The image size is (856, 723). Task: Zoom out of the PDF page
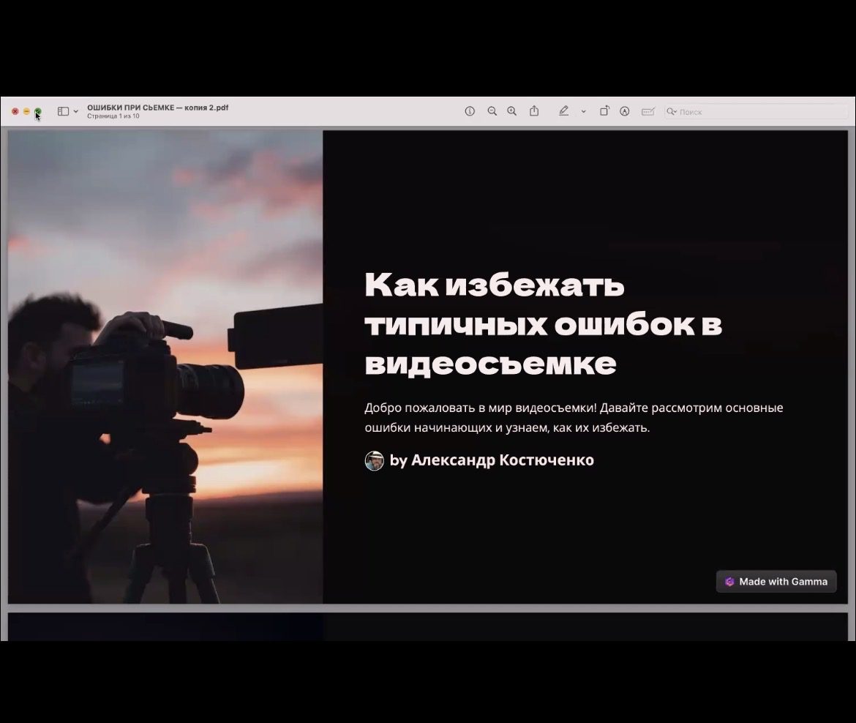(x=492, y=111)
